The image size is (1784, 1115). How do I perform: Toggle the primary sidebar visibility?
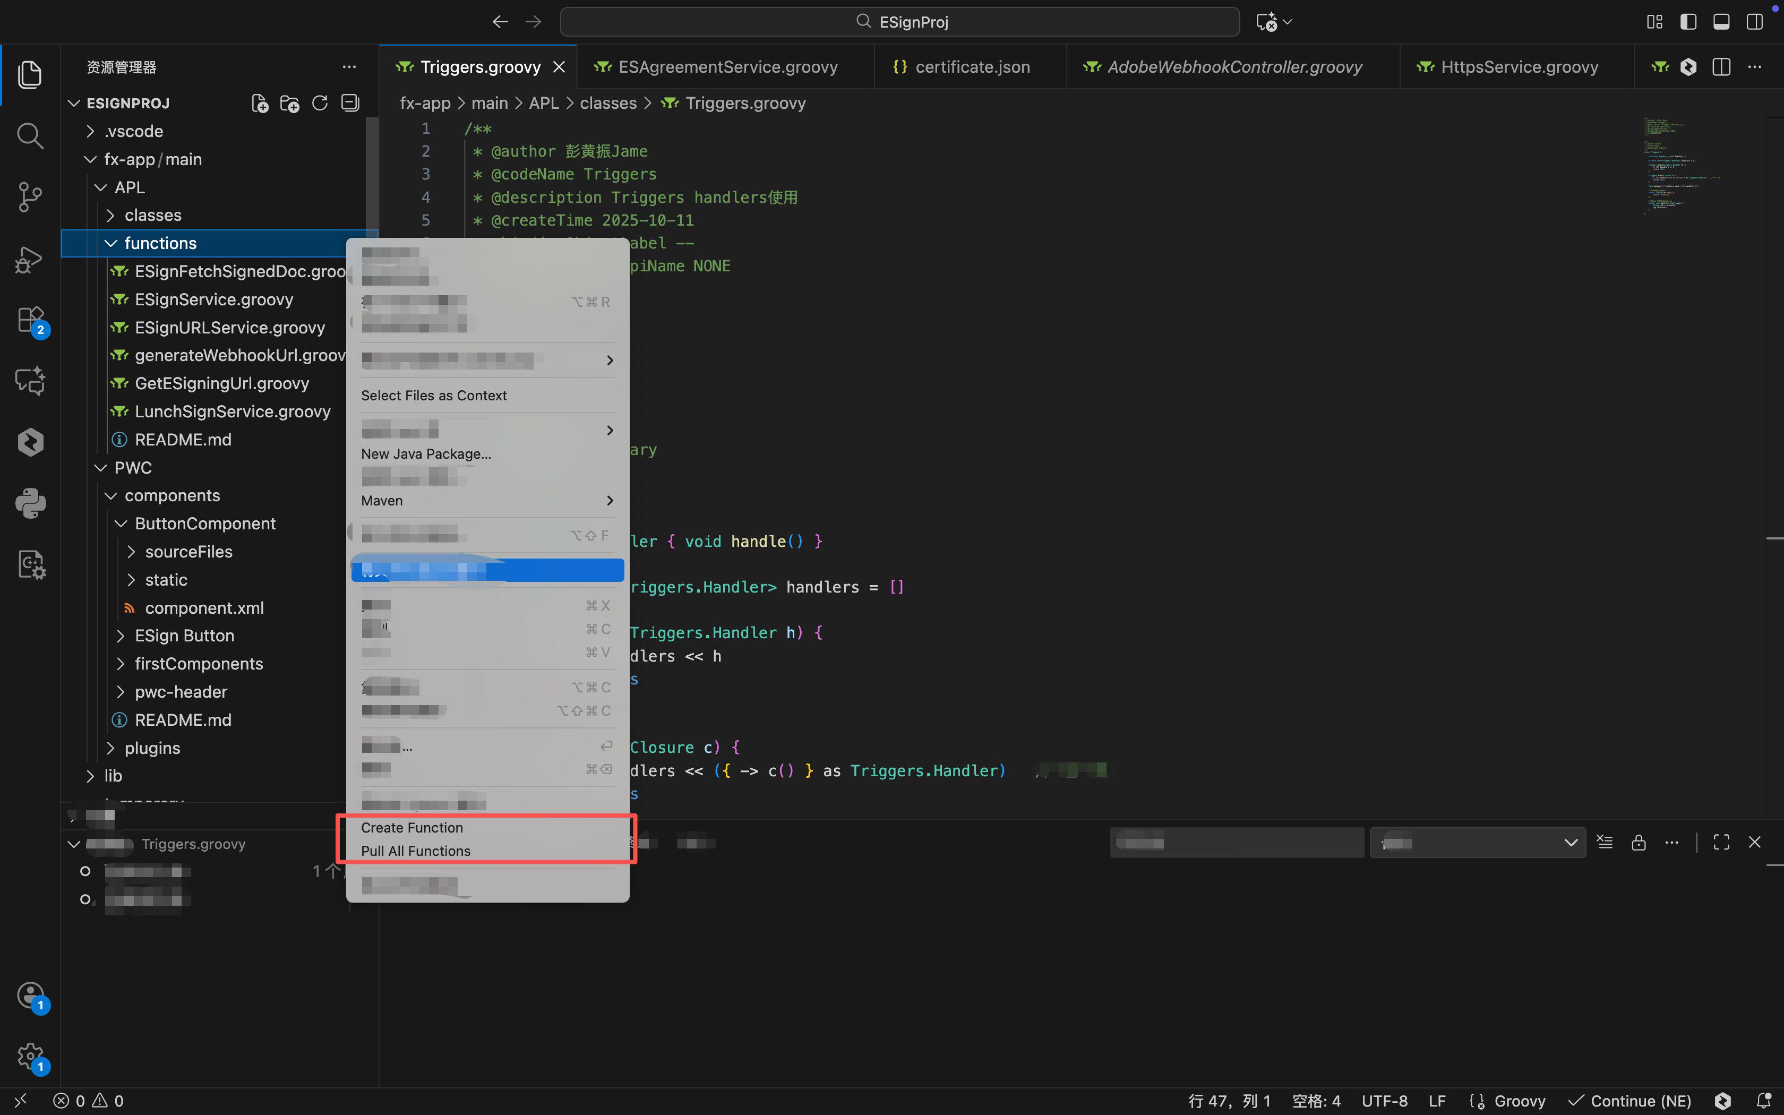tap(1688, 21)
